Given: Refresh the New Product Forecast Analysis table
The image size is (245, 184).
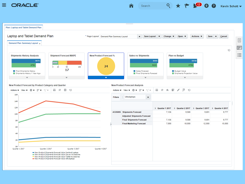Looking at the screenshot, I should click(189, 90).
